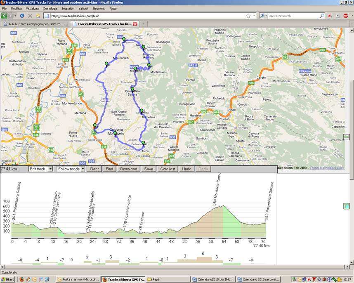
Task: Stop loading with the X icon
Action: (x=30, y=16)
